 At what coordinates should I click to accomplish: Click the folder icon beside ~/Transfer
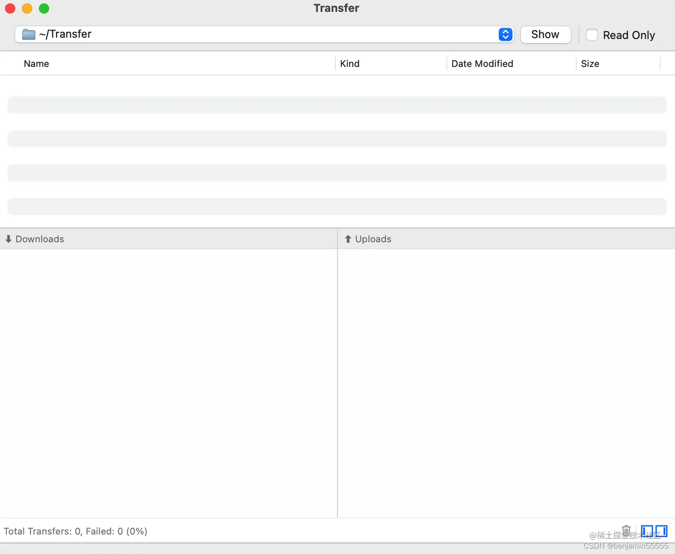(x=29, y=34)
